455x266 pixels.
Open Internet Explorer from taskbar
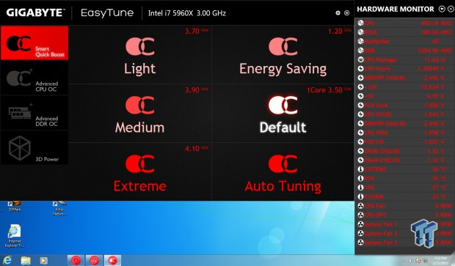[7, 260]
